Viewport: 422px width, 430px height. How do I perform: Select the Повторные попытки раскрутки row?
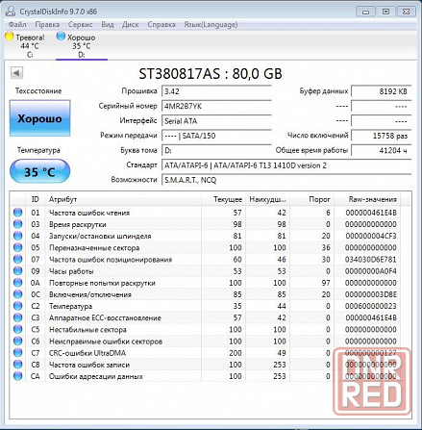coord(206,283)
